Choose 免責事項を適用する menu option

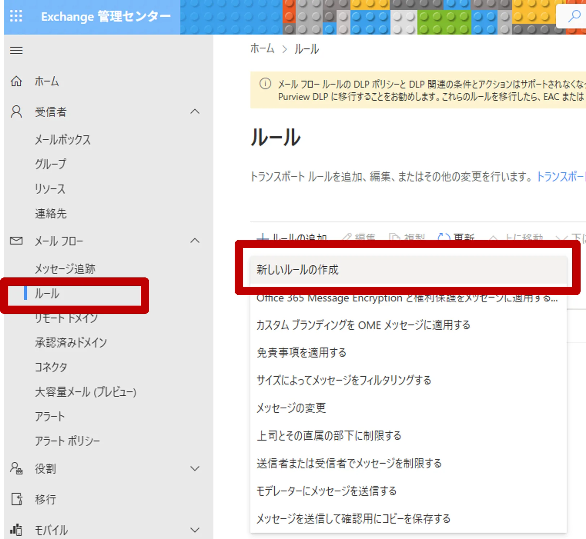point(301,352)
